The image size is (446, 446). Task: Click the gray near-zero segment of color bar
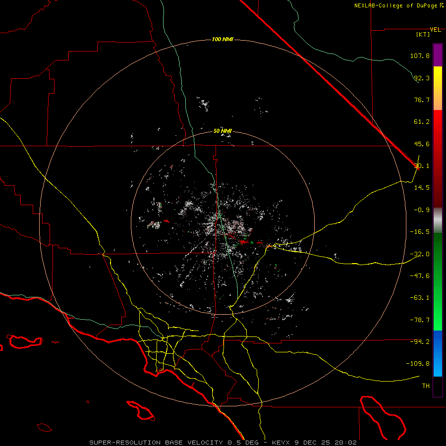point(438,221)
